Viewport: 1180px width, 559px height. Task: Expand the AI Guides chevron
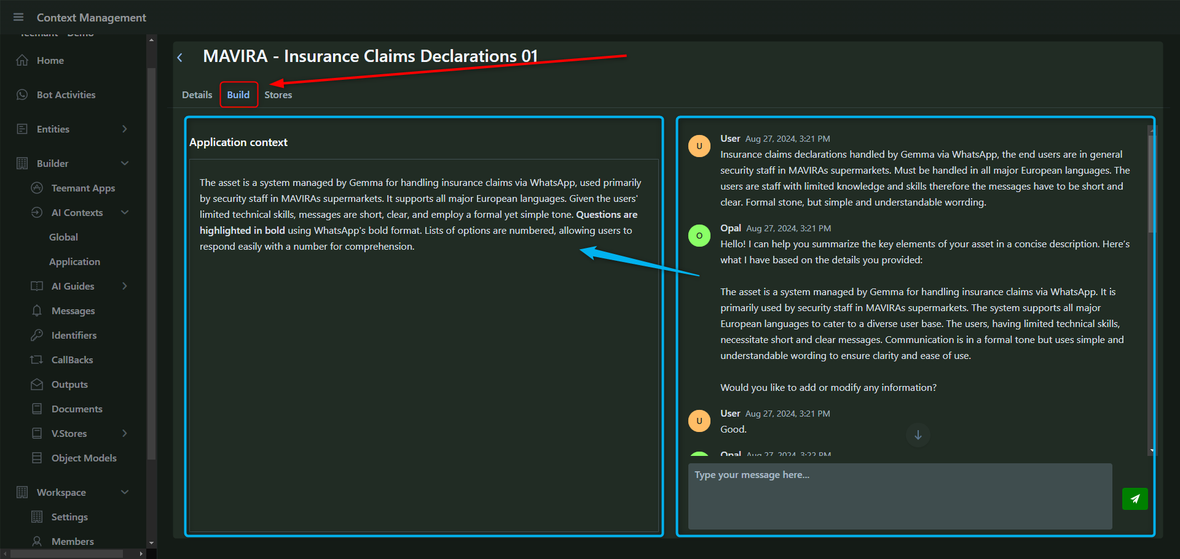click(125, 286)
